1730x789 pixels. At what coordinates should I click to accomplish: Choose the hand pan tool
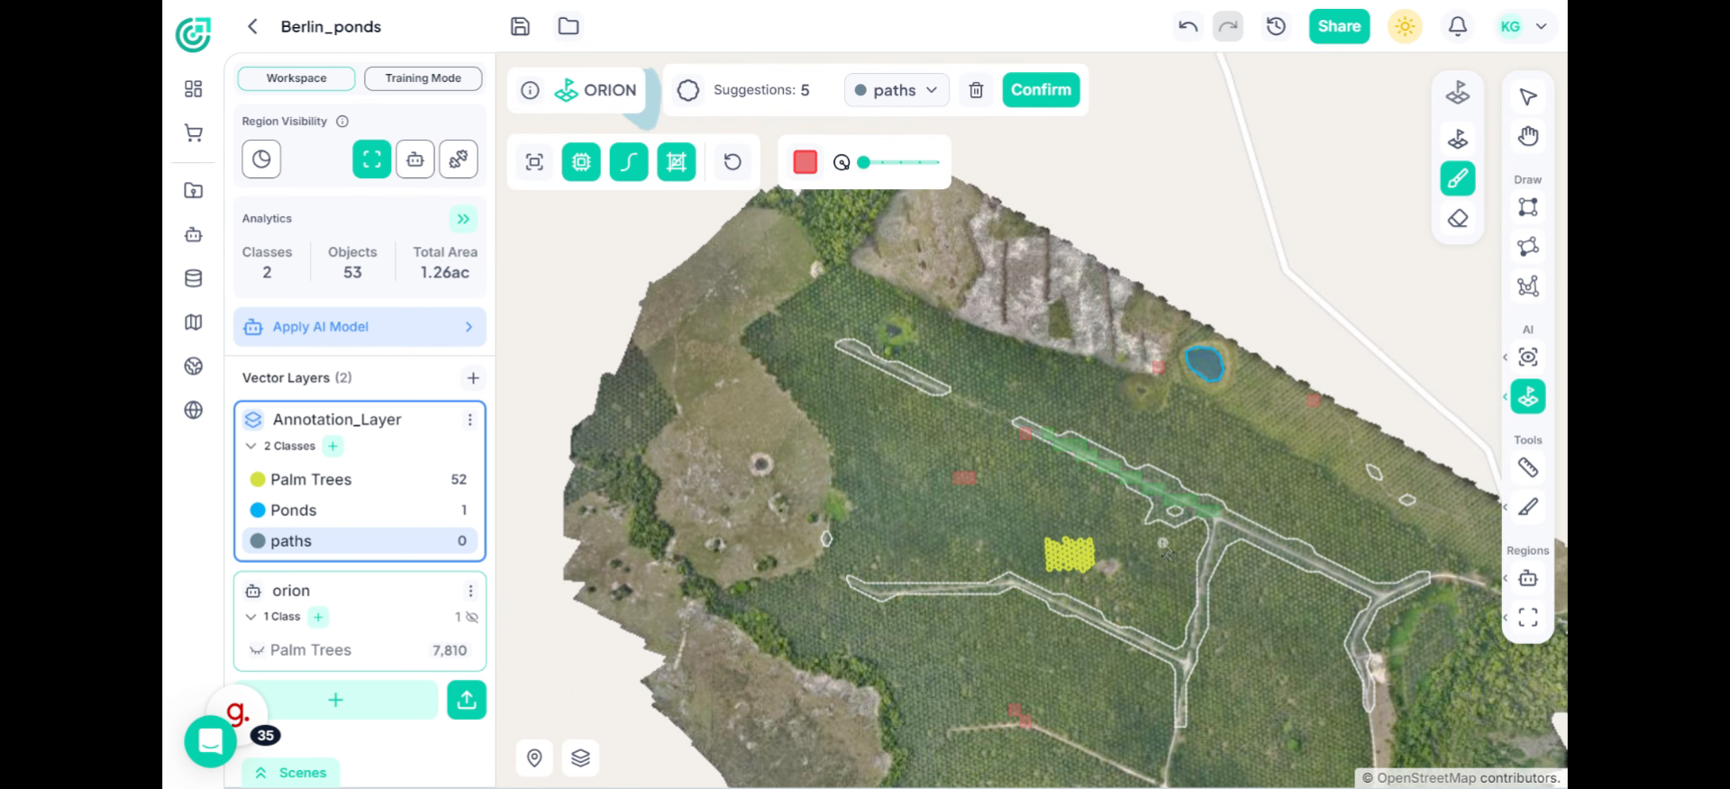(x=1528, y=137)
